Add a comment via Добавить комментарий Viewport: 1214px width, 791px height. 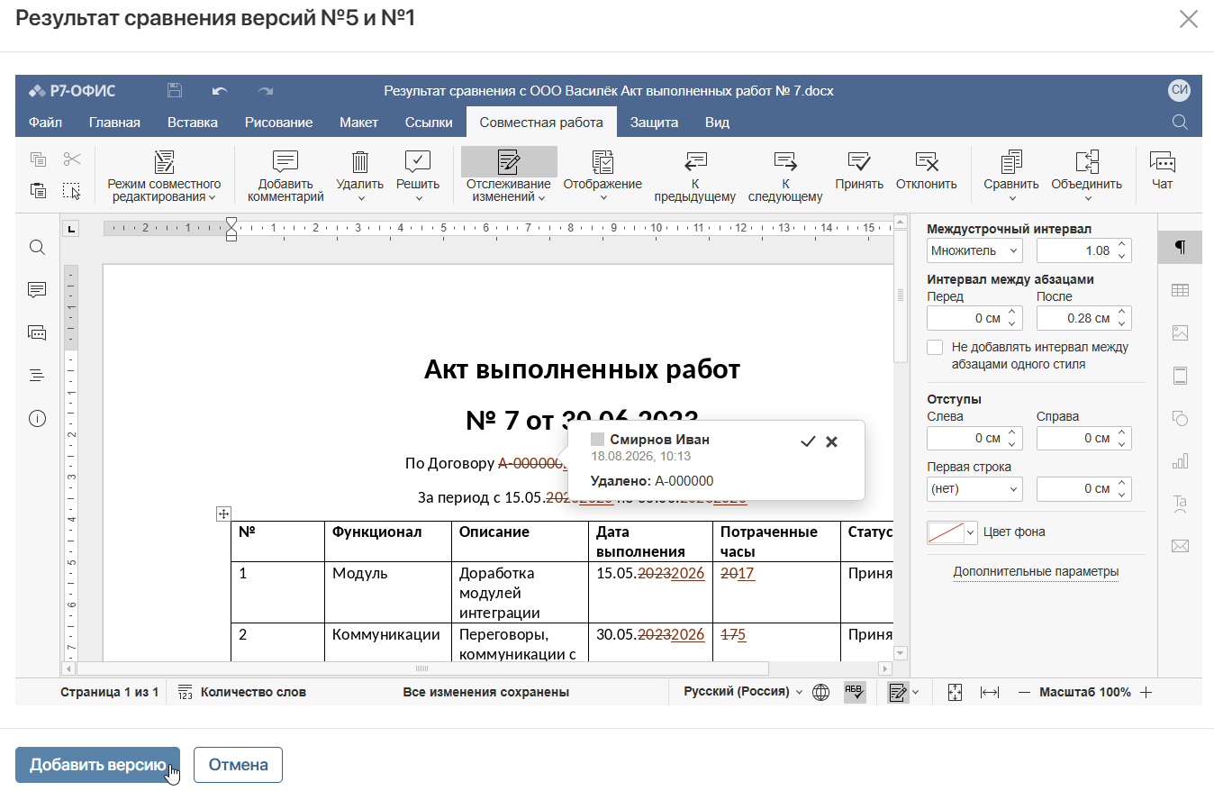[x=285, y=176]
